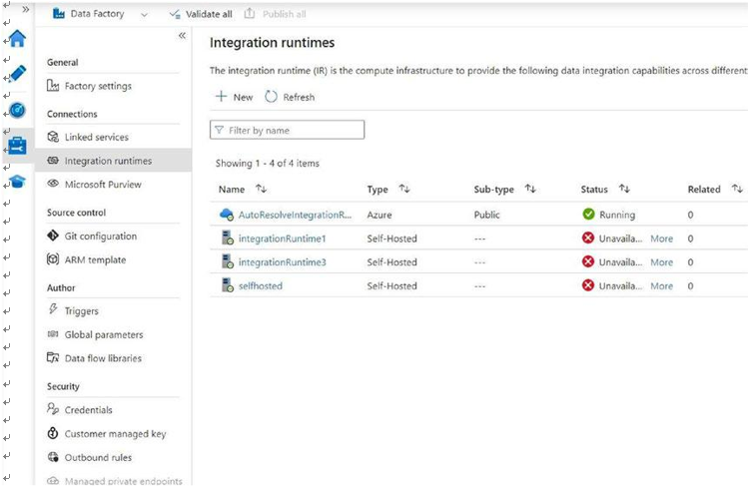Click the error icon for integrationRuntime1
Image resolution: width=756 pixels, height=488 pixels.
(x=588, y=238)
